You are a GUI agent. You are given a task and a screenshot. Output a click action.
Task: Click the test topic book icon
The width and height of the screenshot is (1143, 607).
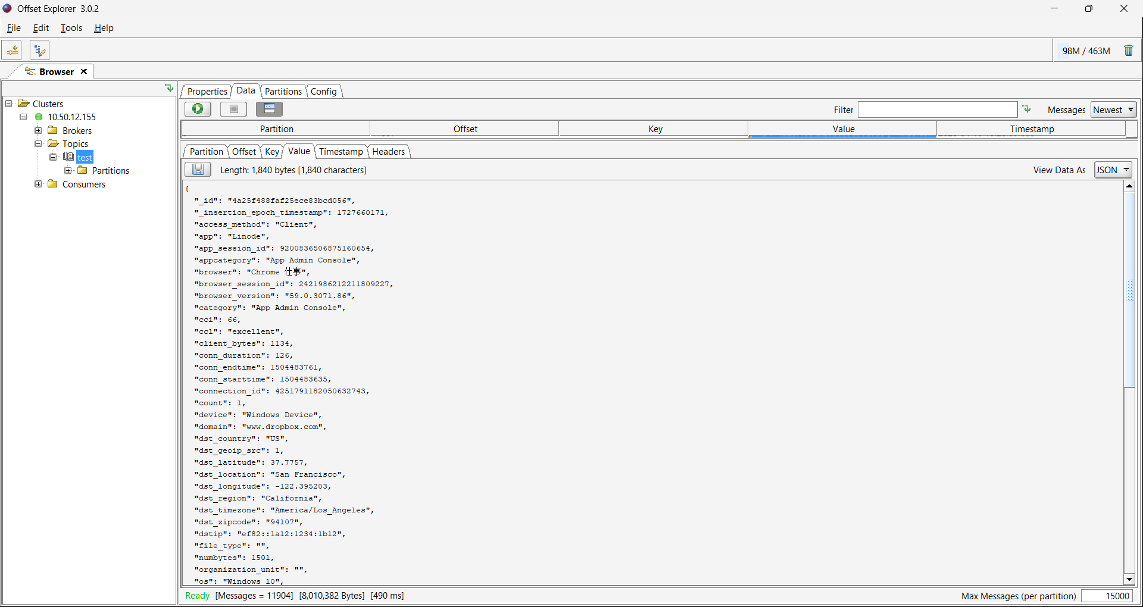pyautogui.click(x=68, y=157)
